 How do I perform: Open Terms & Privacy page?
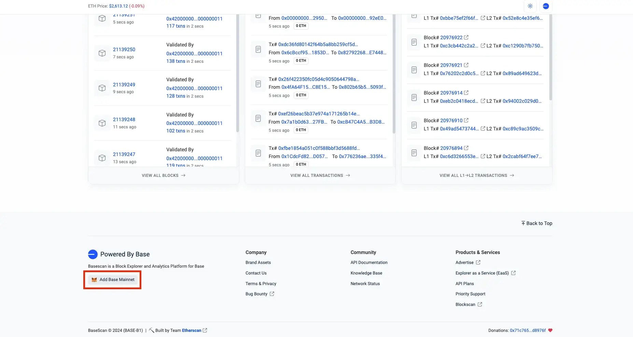(261, 284)
